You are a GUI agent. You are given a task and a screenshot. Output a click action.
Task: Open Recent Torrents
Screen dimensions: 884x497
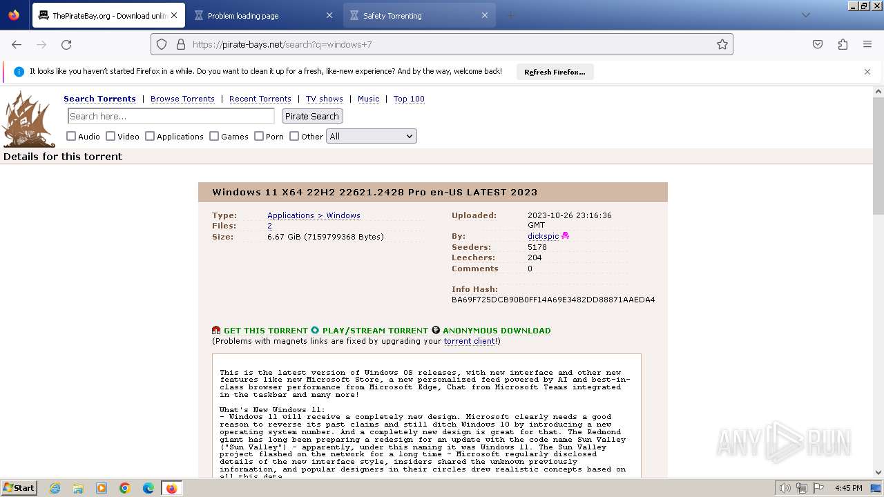(x=260, y=99)
